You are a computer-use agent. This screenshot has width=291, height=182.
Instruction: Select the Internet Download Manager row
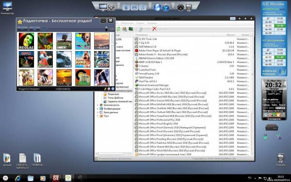[192, 85]
